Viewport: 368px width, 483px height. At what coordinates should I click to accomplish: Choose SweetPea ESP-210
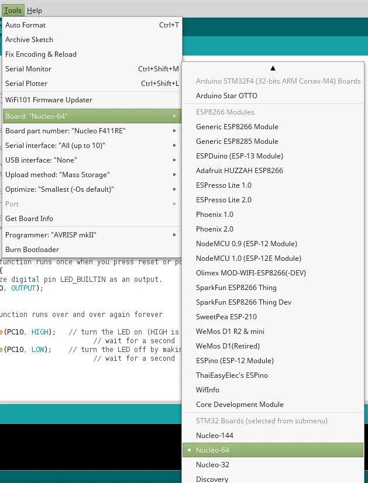point(273,317)
